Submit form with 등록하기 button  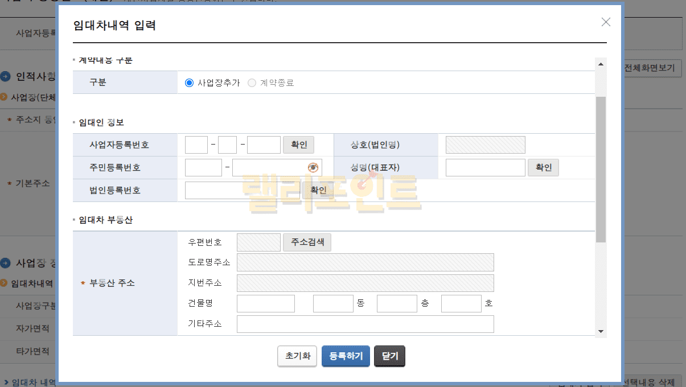pos(346,356)
